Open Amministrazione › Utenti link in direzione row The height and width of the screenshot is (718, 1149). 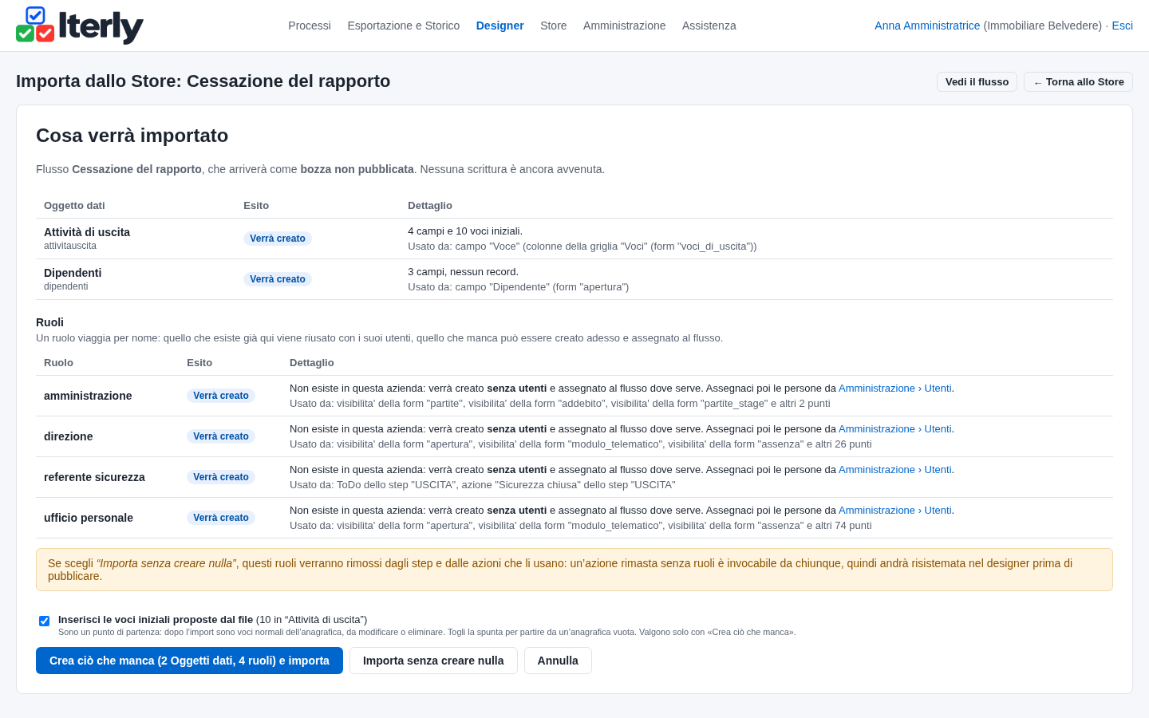point(894,429)
